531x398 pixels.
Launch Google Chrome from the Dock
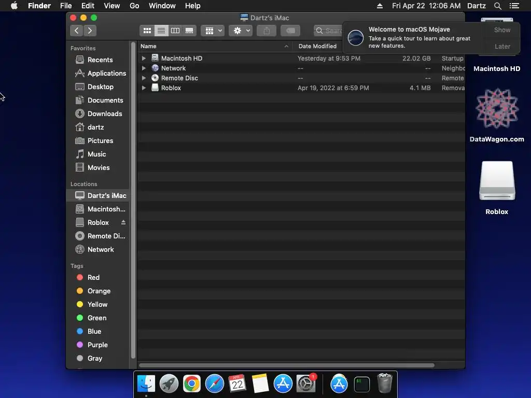(x=192, y=384)
